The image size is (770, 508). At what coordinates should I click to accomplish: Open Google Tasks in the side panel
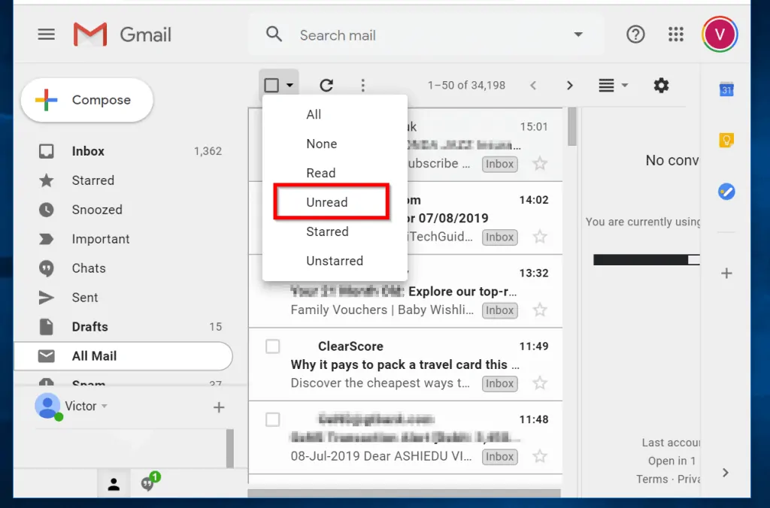pyautogui.click(x=725, y=192)
